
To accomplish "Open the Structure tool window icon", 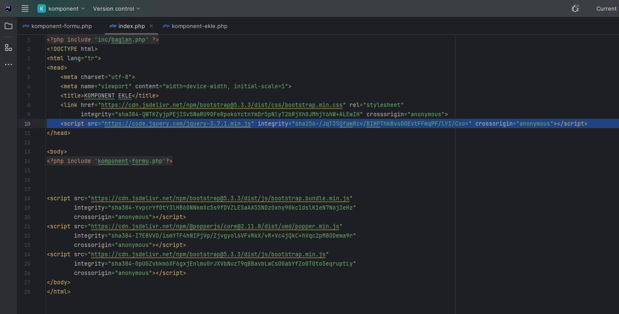I will [x=9, y=48].
